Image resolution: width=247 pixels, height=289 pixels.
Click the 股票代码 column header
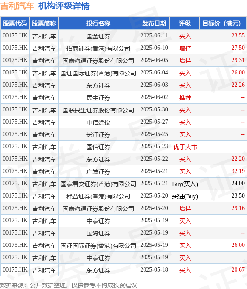pyautogui.click(x=15, y=23)
